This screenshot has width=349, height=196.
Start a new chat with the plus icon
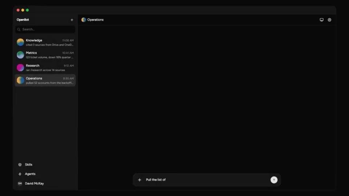pyautogui.click(x=72, y=20)
